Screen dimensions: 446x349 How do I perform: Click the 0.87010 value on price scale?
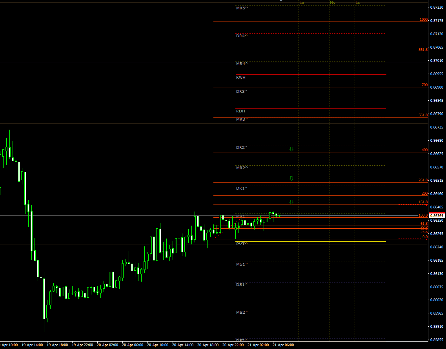pyautogui.click(x=437, y=61)
